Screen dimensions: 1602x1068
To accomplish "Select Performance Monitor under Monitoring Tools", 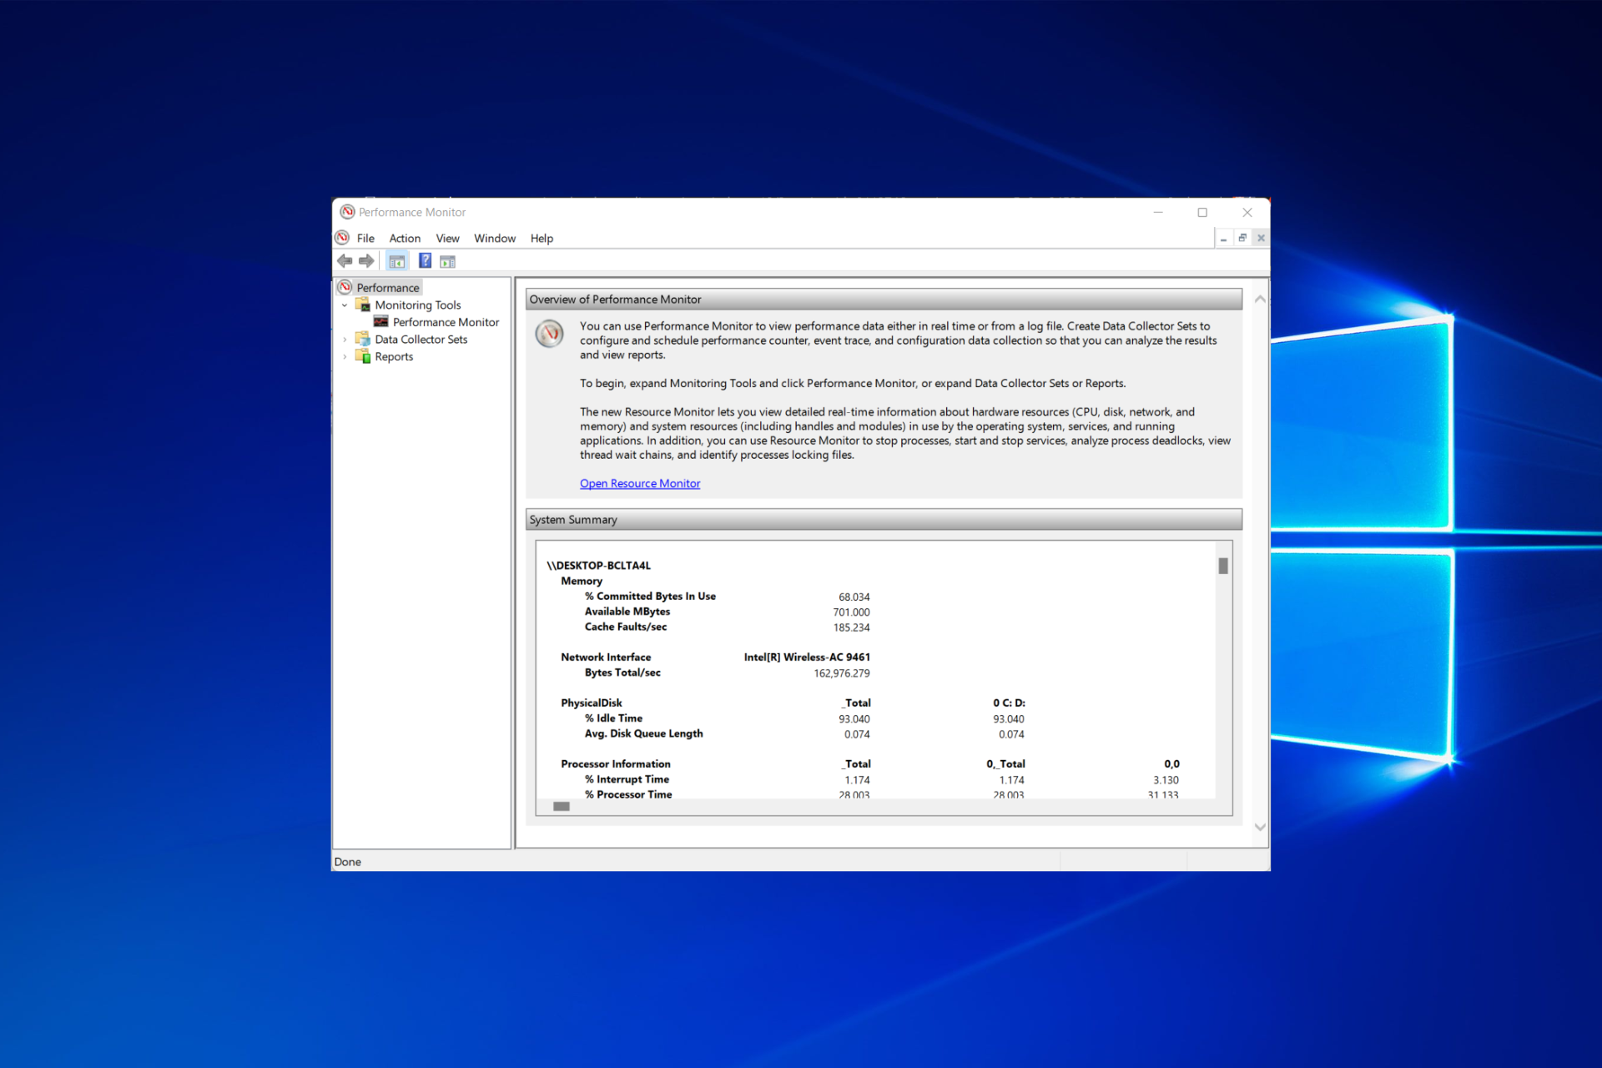I will click(443, 320).
